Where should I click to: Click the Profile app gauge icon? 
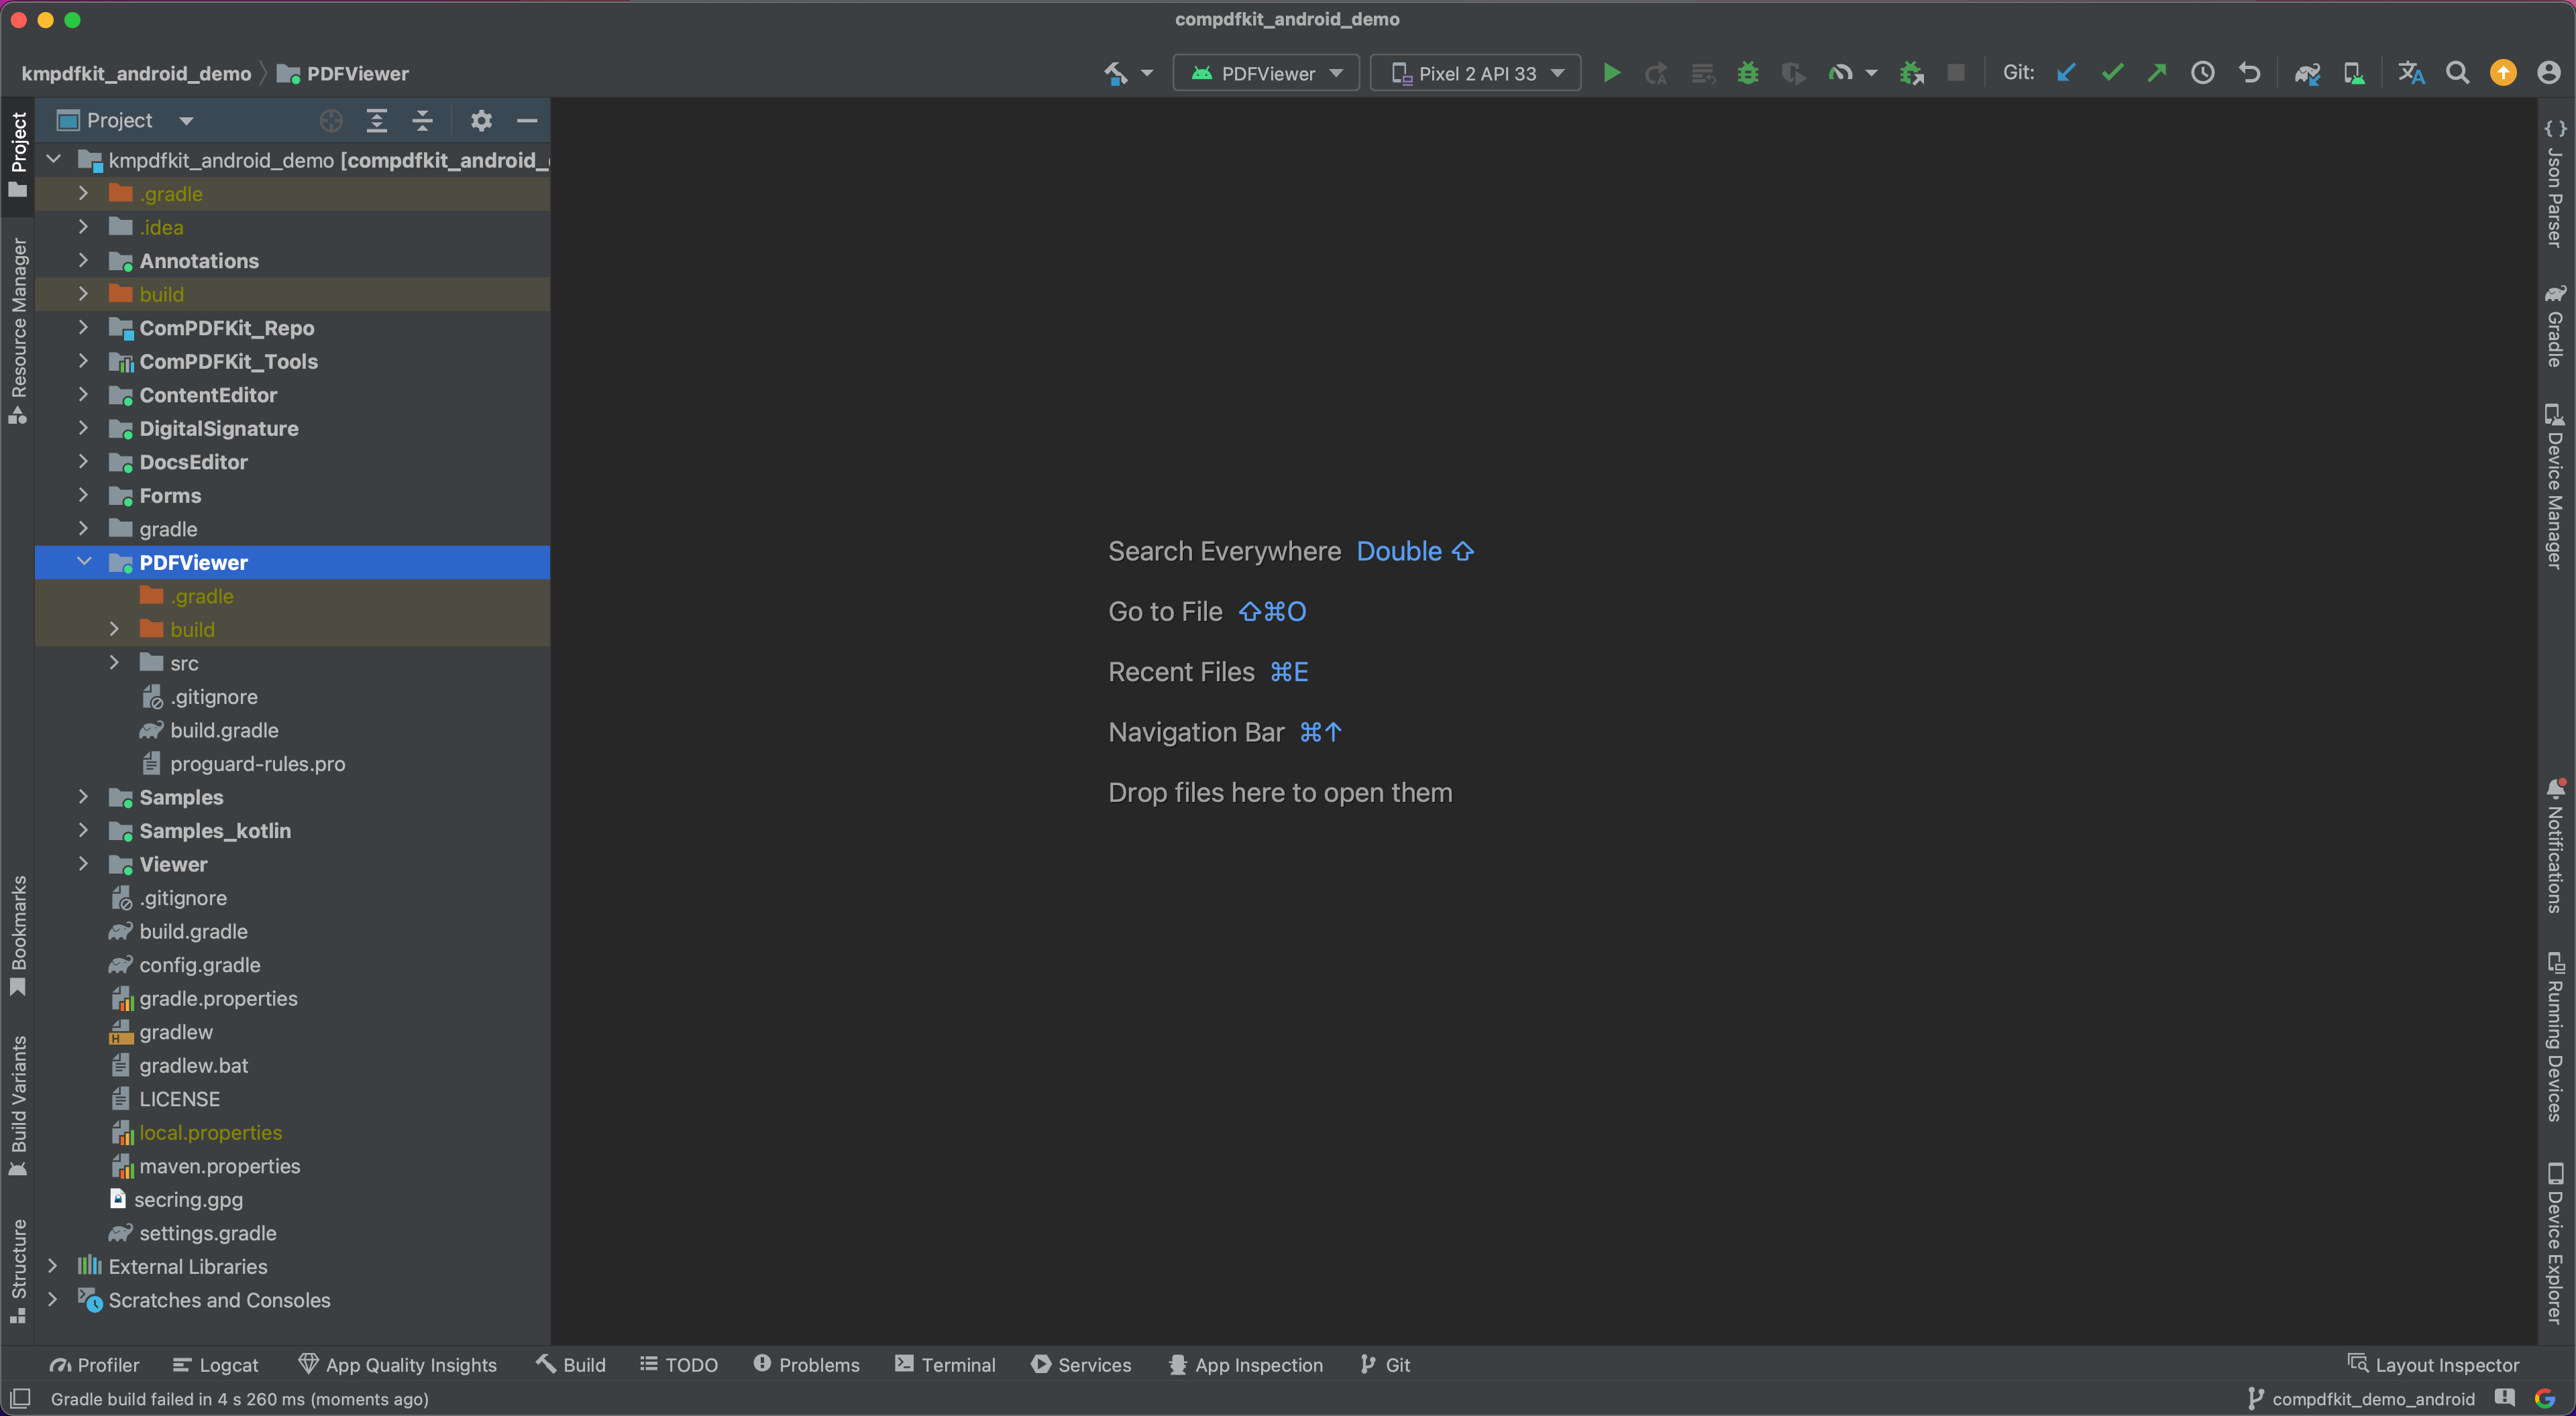1840,73
